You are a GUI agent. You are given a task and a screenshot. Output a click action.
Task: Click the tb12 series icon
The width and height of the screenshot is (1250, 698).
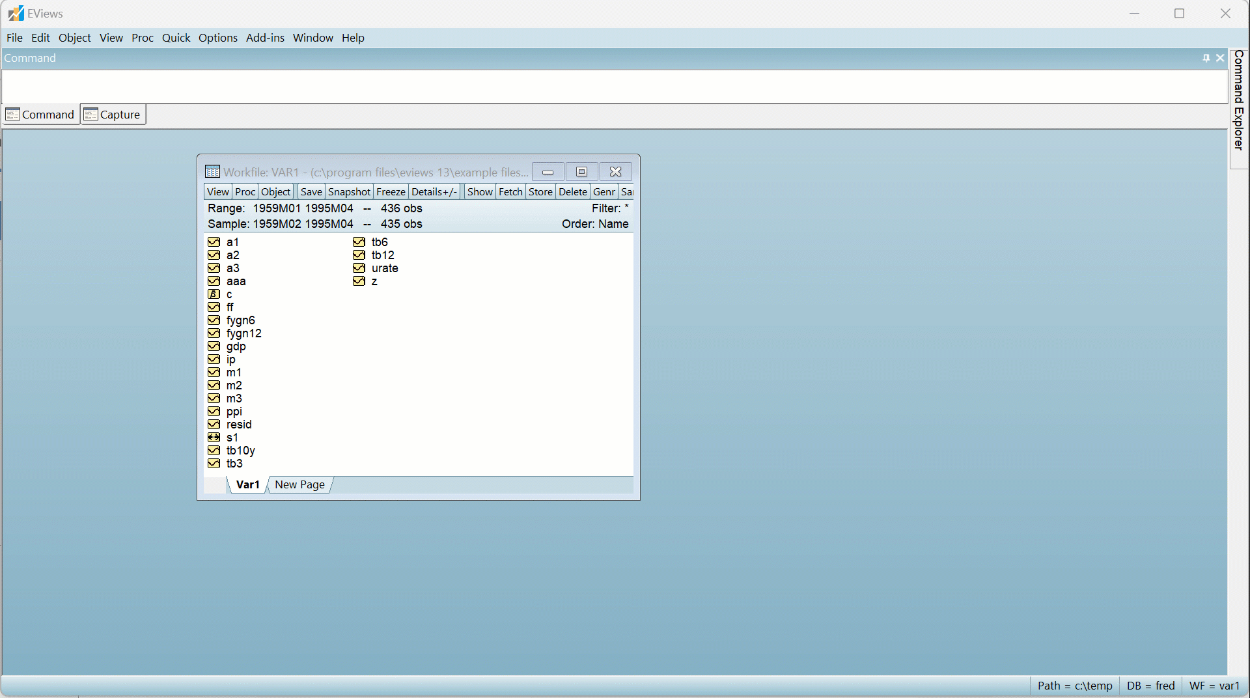(x=359, y=255)
